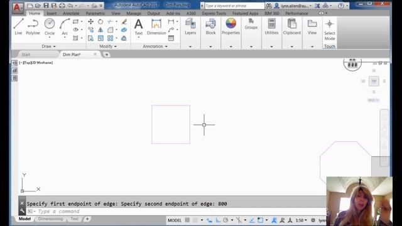The image size is (402, 226).
Task: Activate the Circle tool
Action: click(50, 26)
